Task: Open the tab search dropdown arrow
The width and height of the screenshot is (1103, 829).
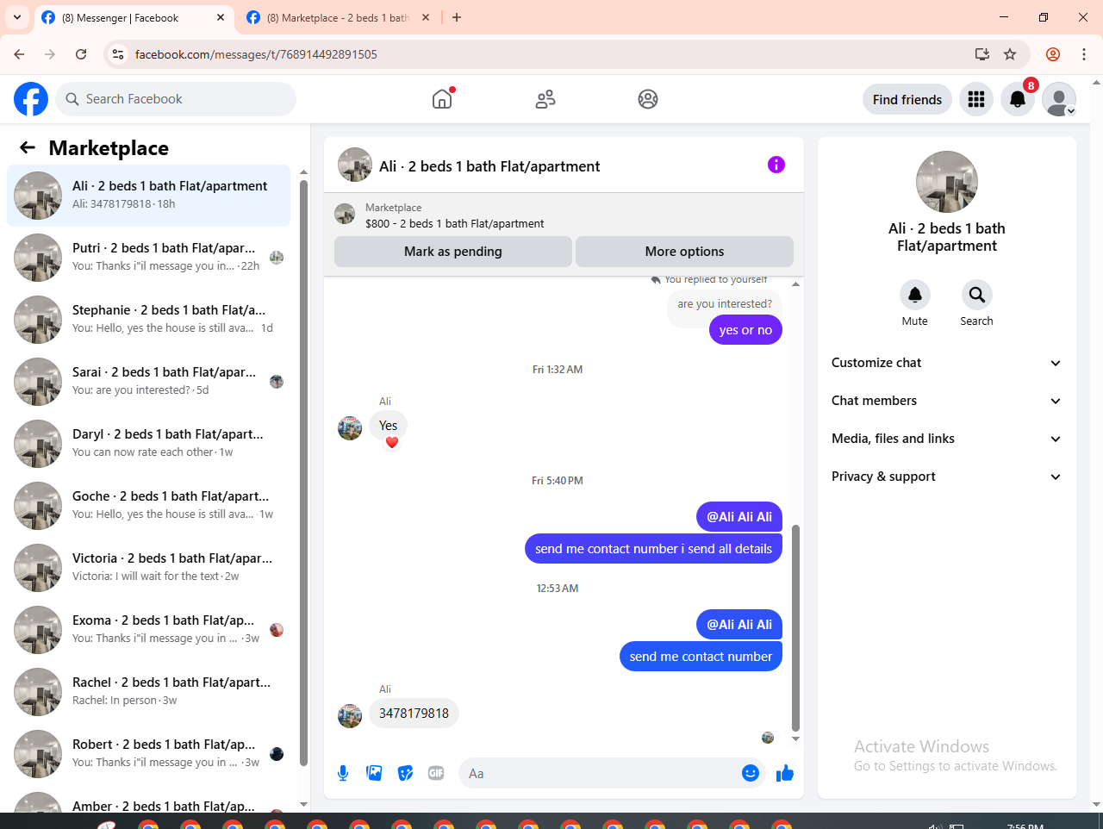Action: coord(17,17)
